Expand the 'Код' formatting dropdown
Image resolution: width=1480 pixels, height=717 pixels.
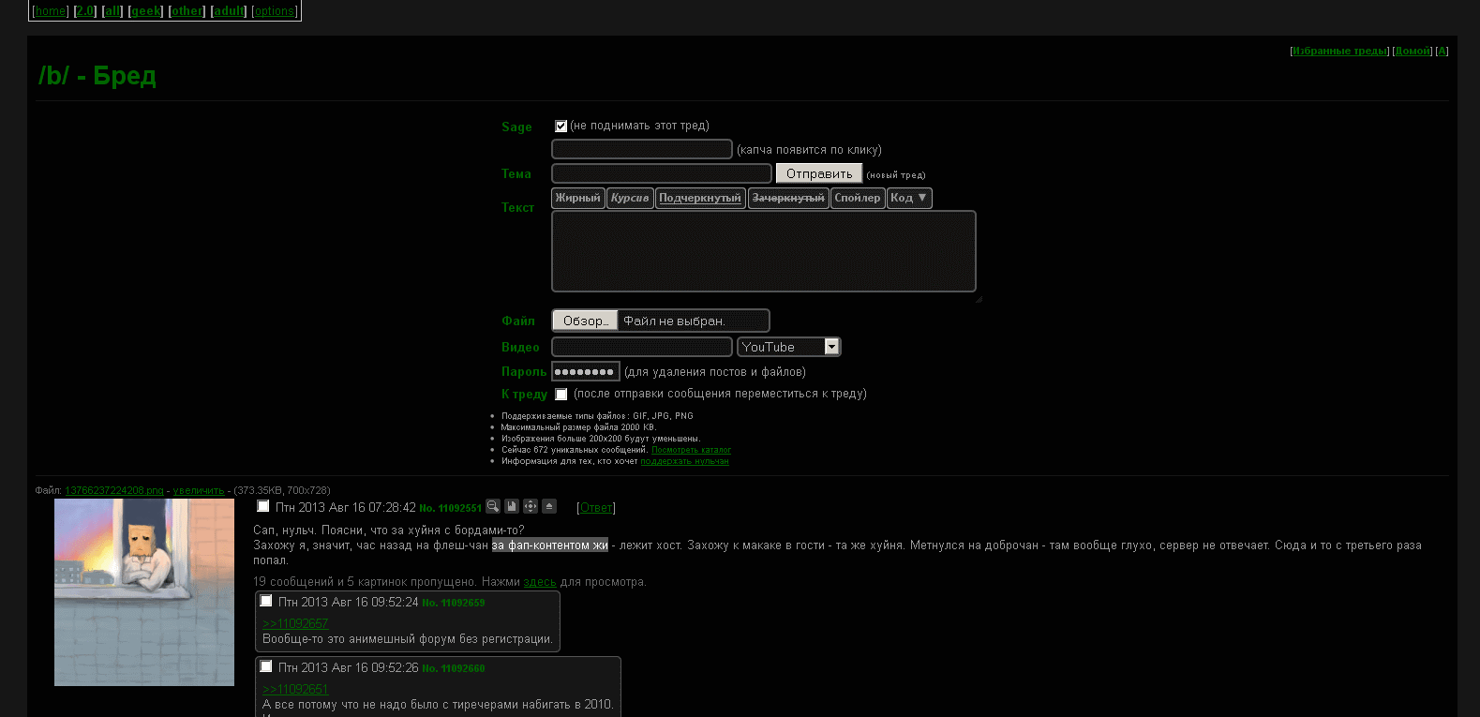(x=909, y=198)
